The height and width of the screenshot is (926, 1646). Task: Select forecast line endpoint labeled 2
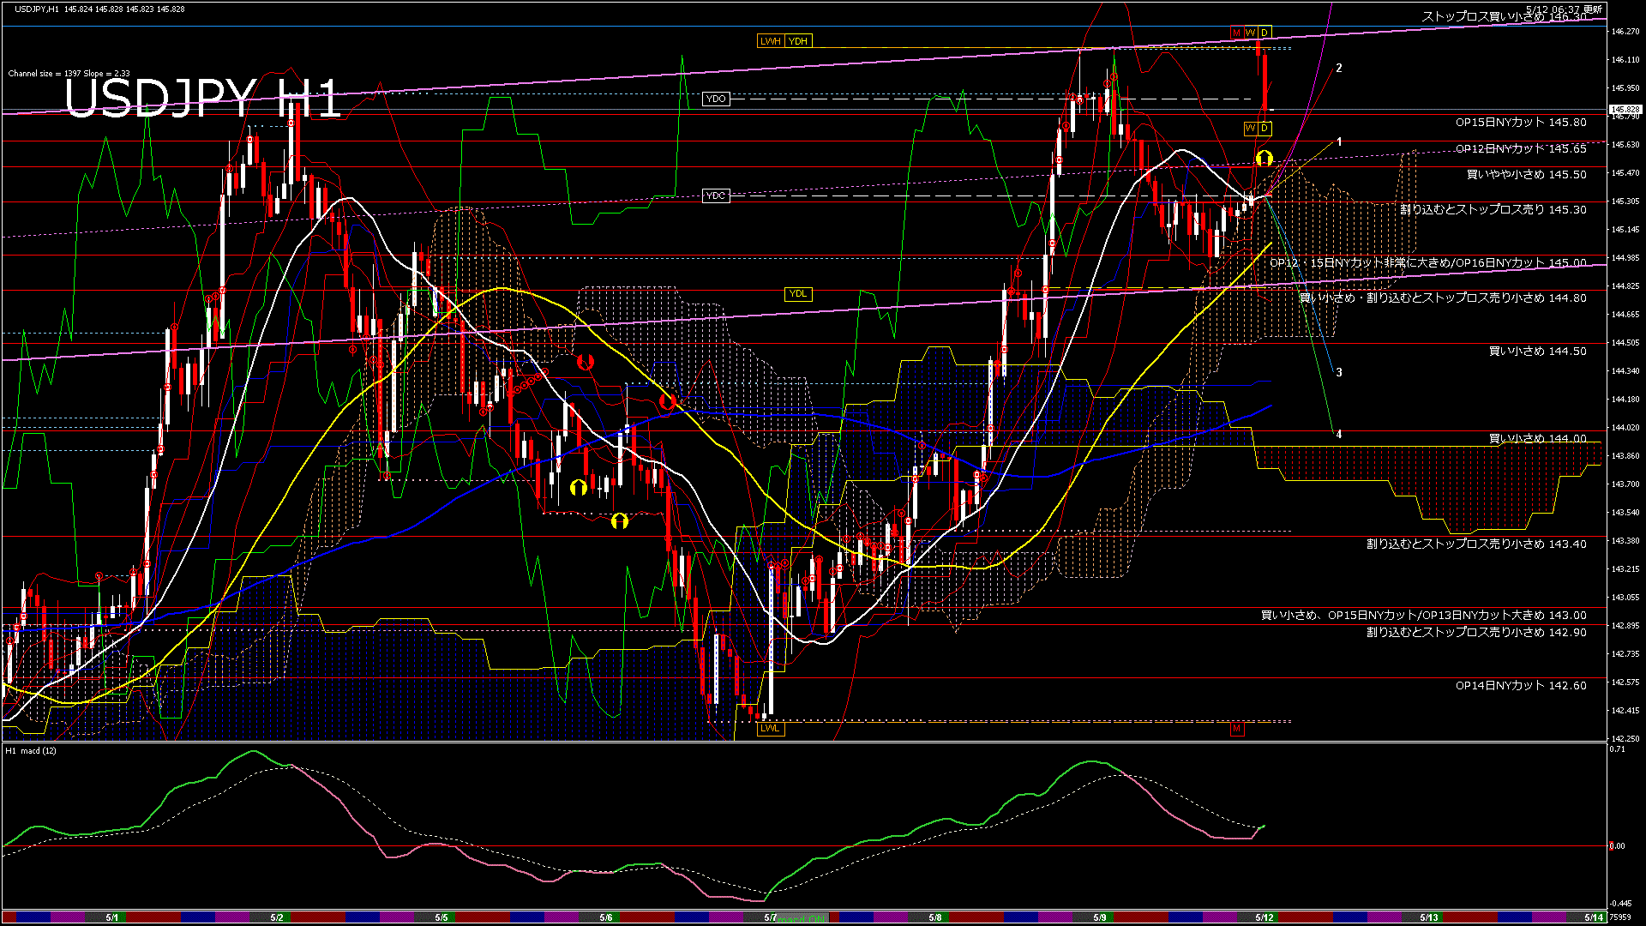[x=1339, y=68]
